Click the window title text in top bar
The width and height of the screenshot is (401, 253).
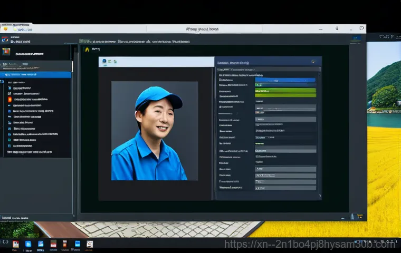pos(203,30)
